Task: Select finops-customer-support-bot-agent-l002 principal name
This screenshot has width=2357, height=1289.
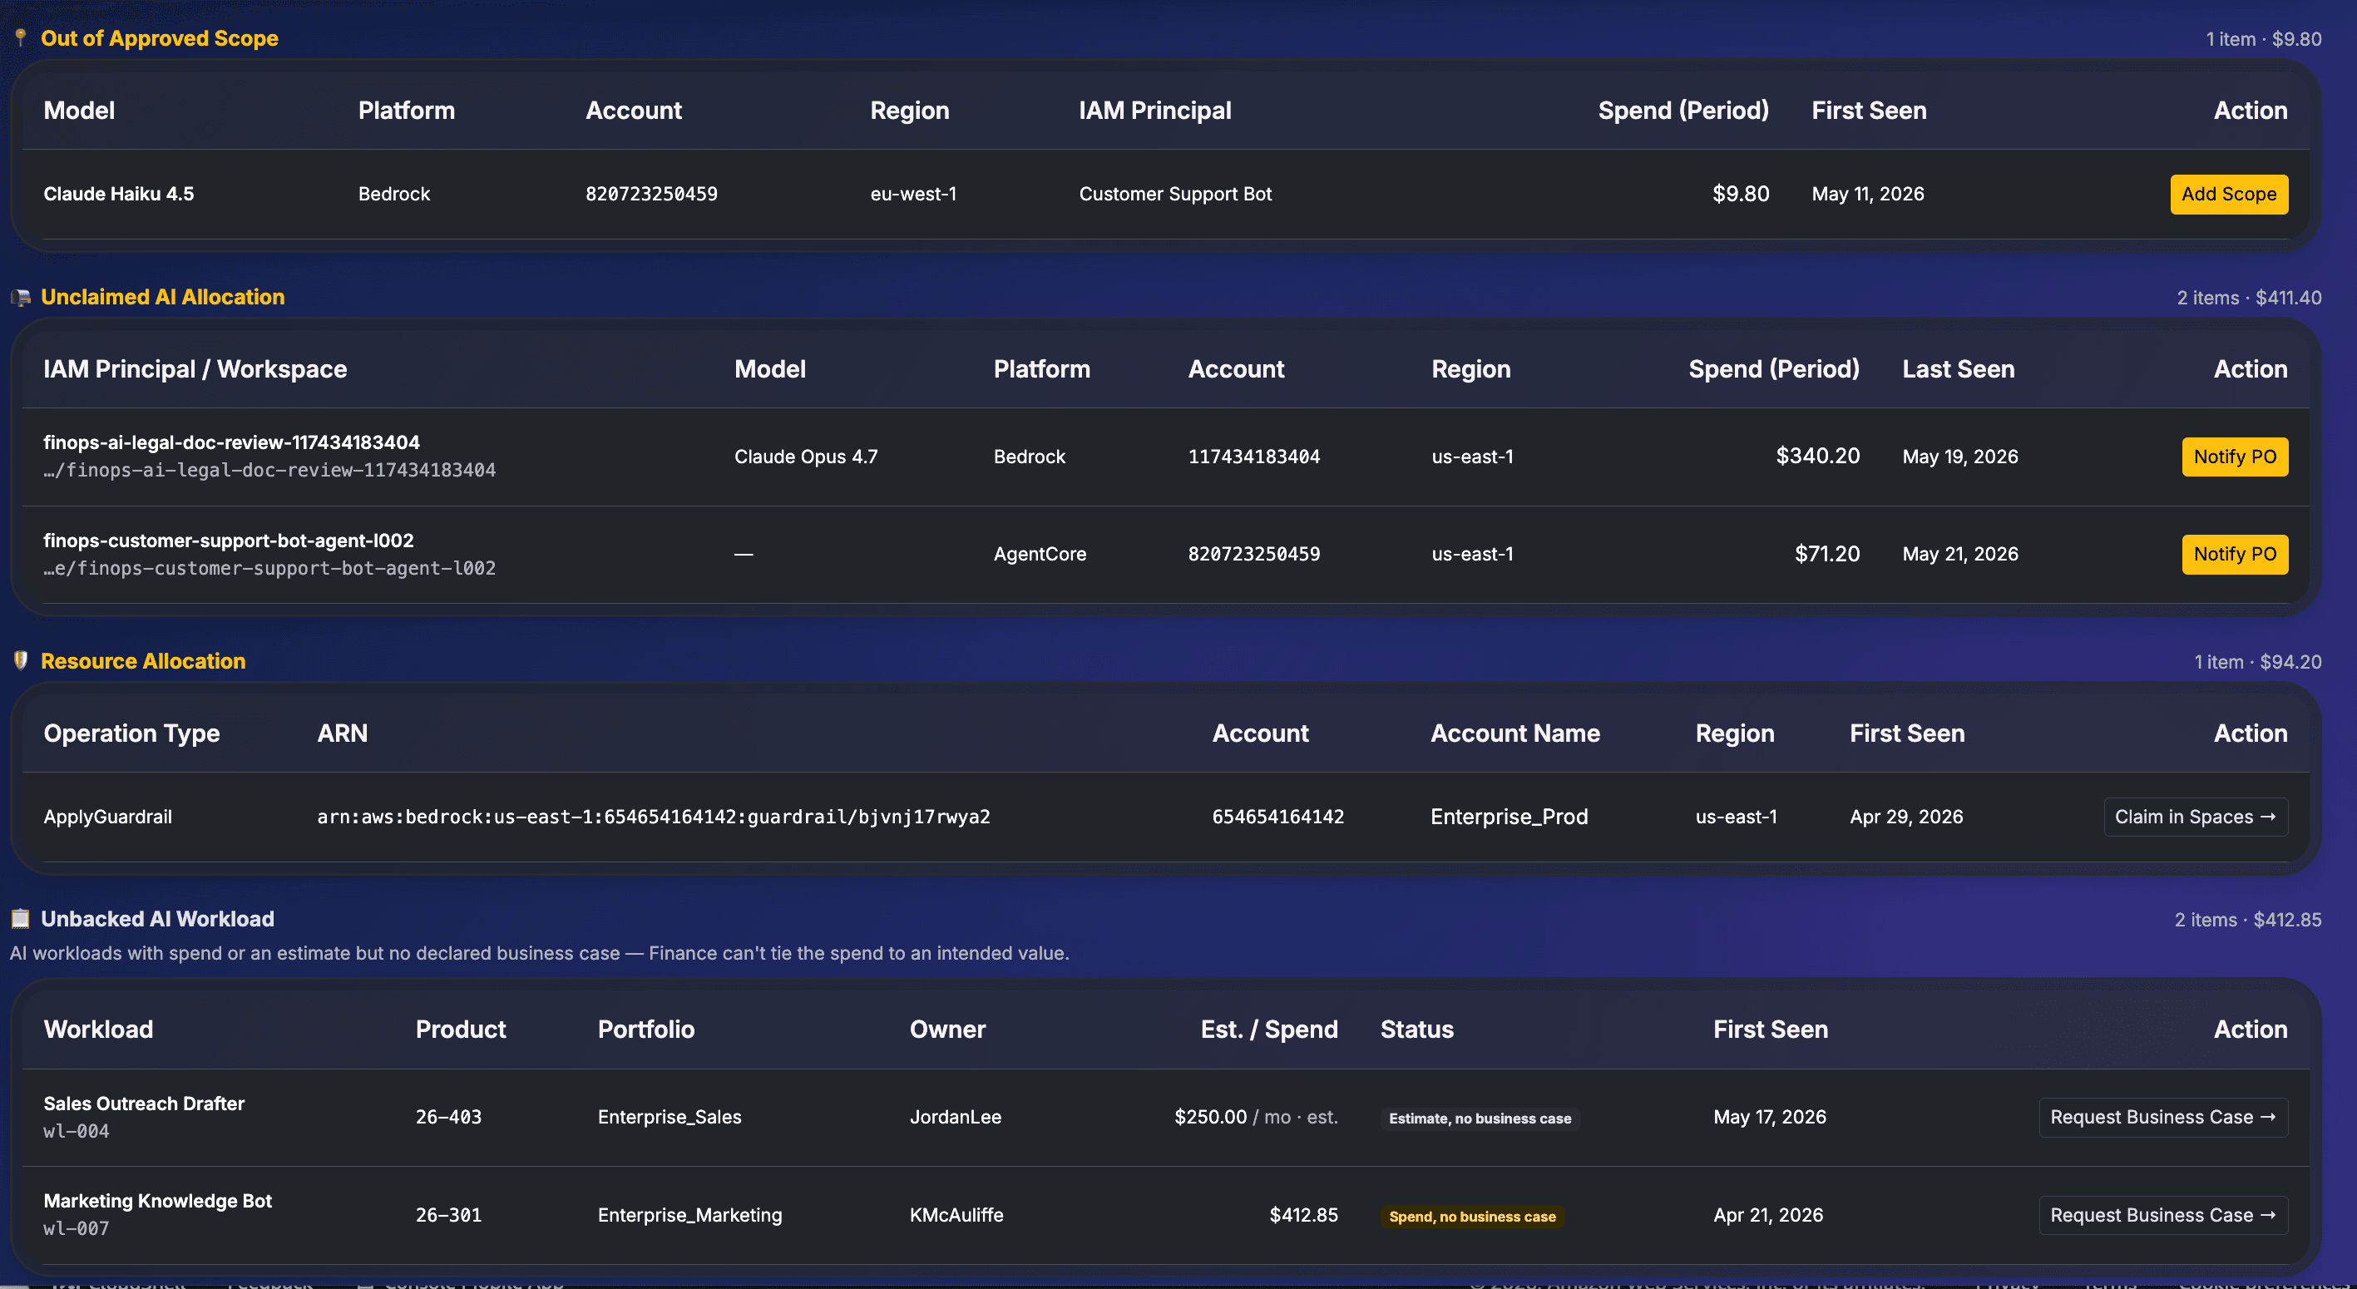Action: pyautogui.click(x=229, y=541)
